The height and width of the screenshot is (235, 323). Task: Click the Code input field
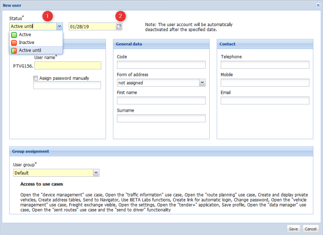point(161,65)
